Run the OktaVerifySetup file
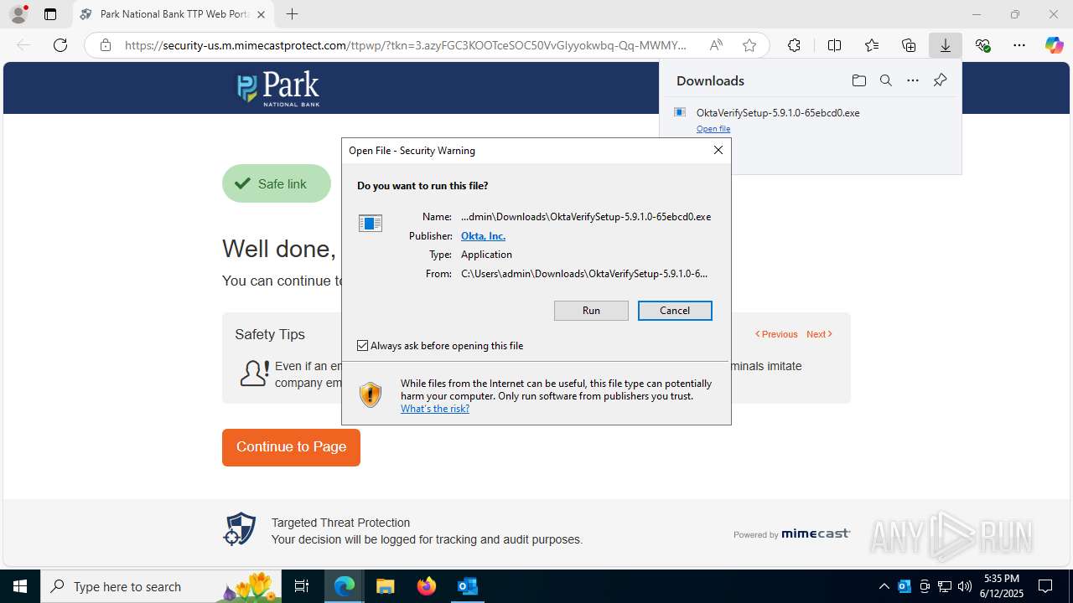 (x=591, y=311)
